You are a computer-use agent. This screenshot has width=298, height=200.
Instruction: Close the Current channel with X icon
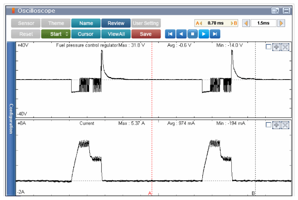284,125
